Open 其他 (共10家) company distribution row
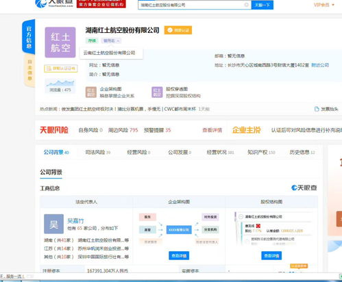Viewport: 342px width, 282px height. (x=86, y=257)
